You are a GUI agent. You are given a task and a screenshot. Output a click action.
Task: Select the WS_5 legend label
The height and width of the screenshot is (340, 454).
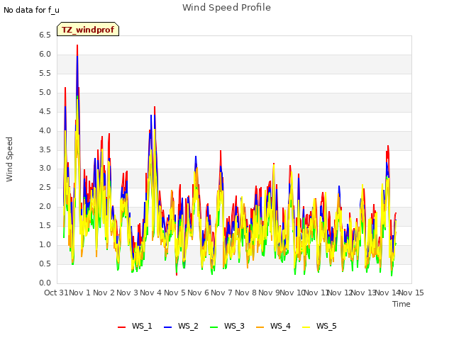(326, 326)
